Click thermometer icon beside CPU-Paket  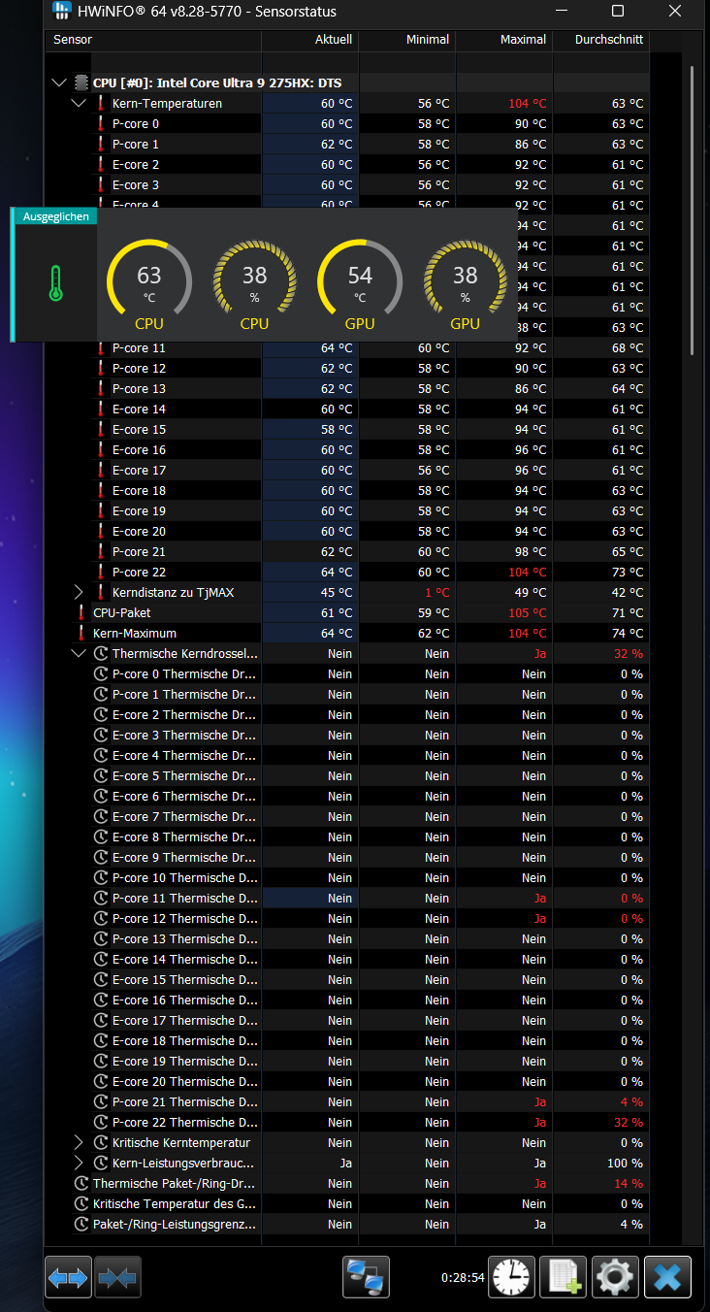[81, 613]
